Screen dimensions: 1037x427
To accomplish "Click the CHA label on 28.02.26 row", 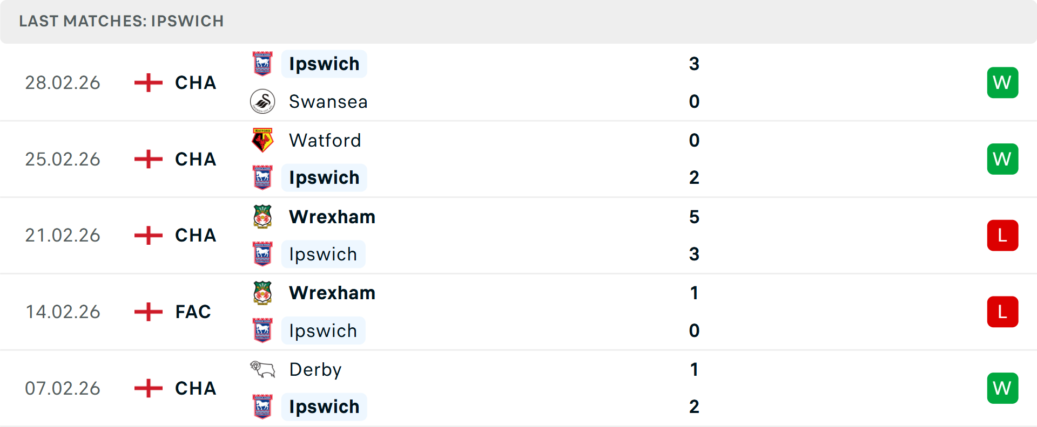I will (196, 82).
